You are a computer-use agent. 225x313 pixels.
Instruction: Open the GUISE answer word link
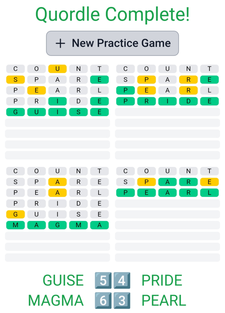pos(63,280)
